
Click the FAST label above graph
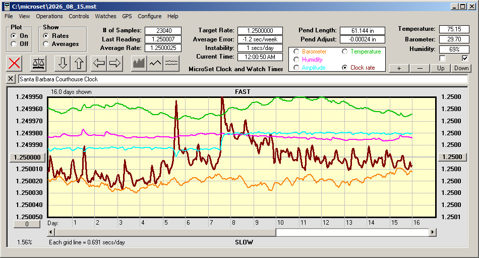point(243,92)
